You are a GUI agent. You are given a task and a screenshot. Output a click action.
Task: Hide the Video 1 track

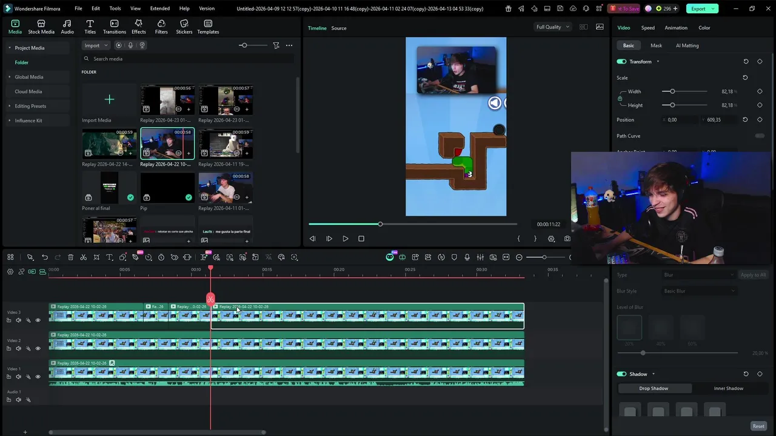pyautogui.click(x=38, y=377)
